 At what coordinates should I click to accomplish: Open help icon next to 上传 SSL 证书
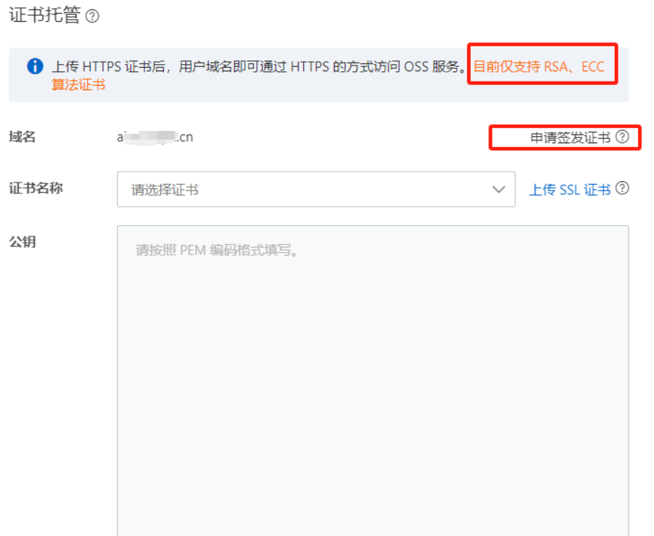coord(622,188)
